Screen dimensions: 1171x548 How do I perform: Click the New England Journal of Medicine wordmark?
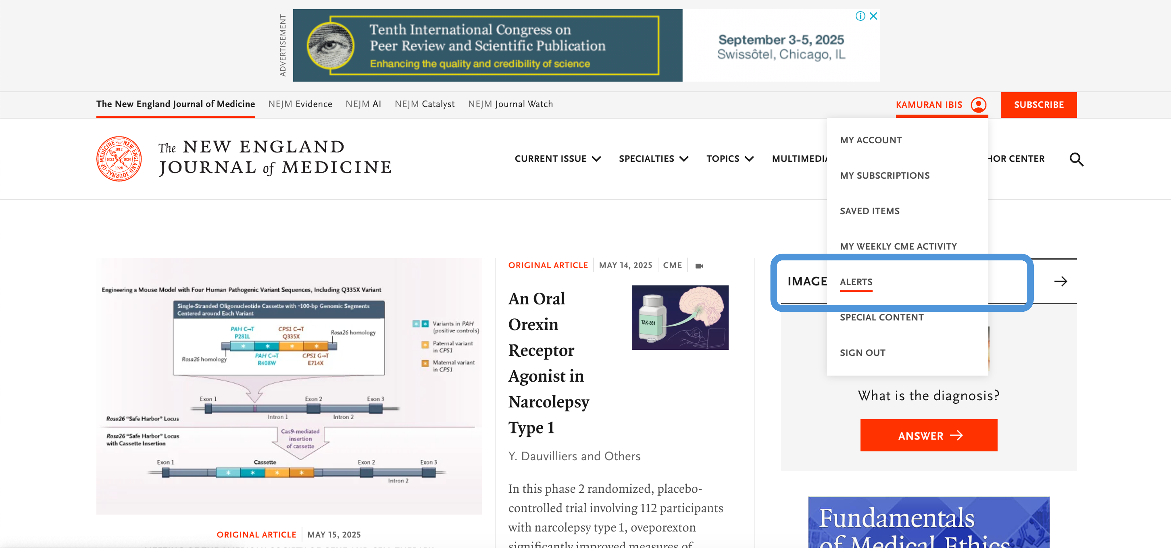[275, 158]
